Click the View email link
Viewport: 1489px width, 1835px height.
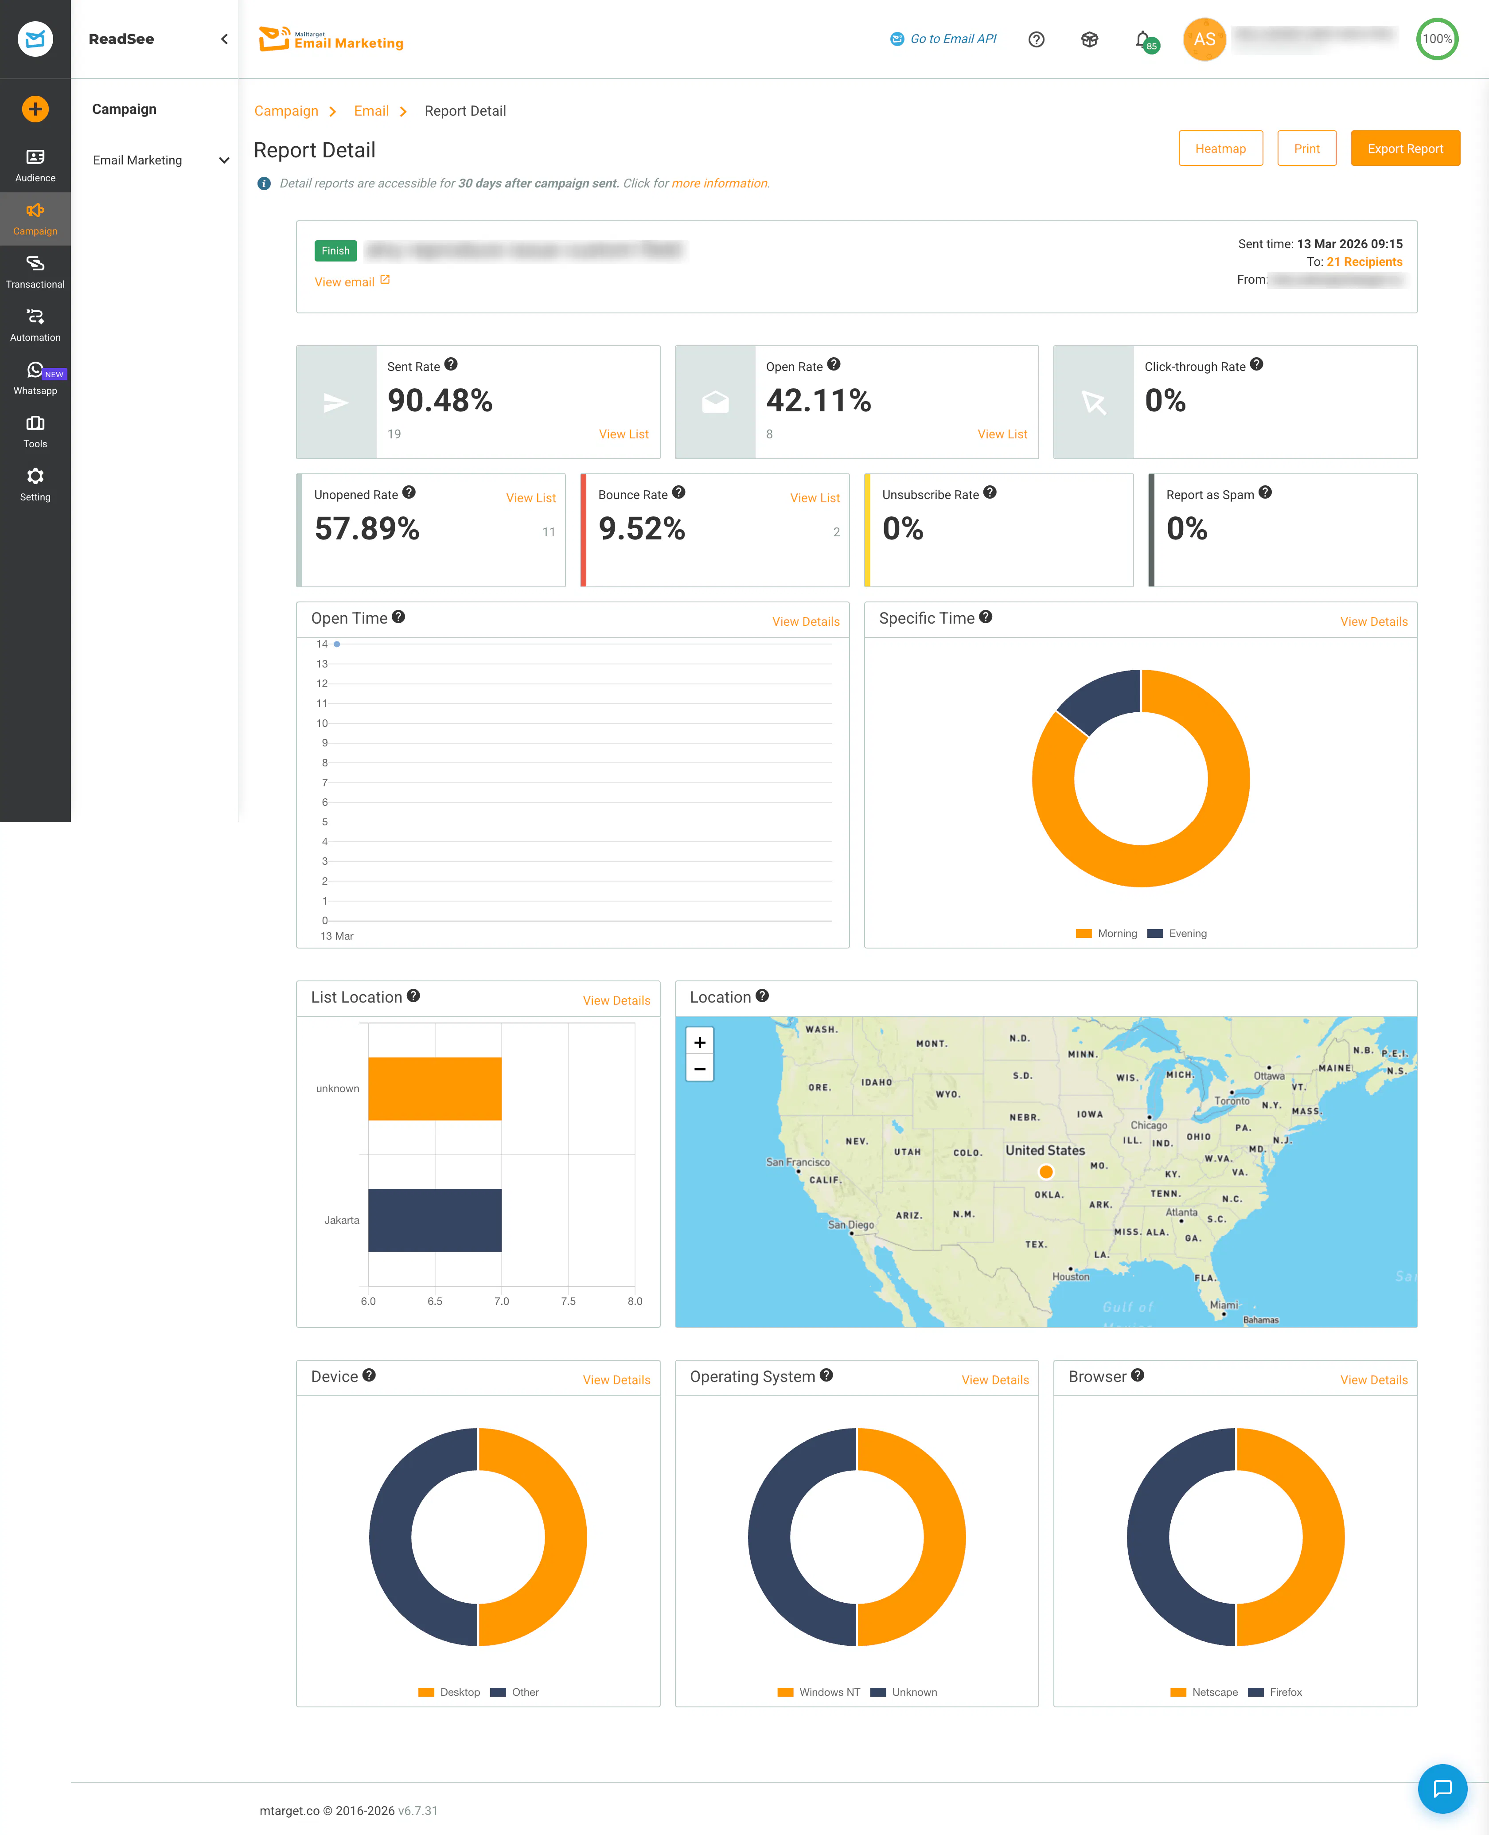(352, 281)
